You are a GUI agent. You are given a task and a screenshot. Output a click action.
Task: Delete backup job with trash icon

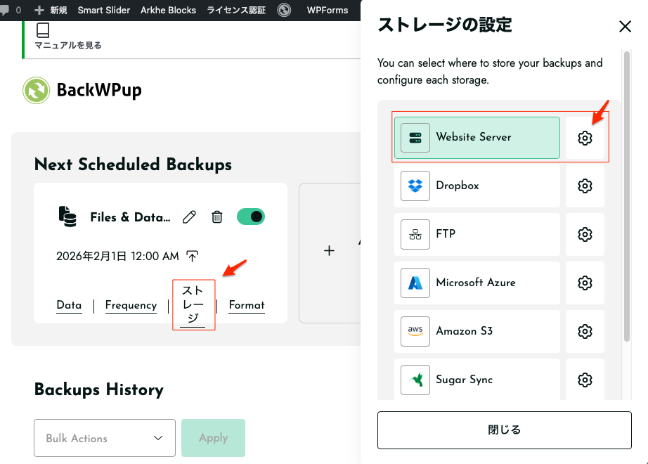(x=217, y=217)
